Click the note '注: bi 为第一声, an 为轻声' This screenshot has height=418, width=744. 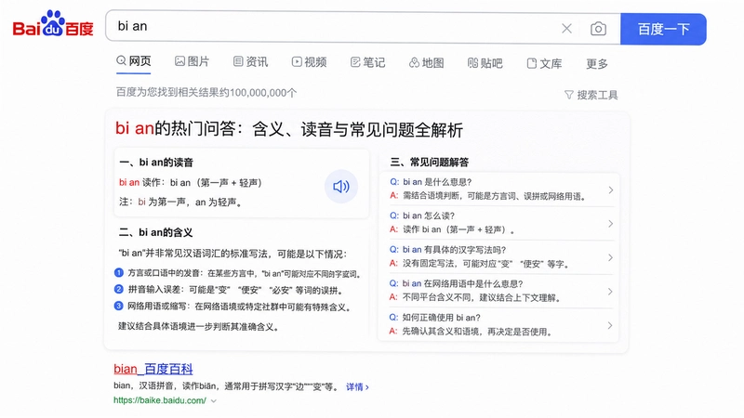pos(181,202)
